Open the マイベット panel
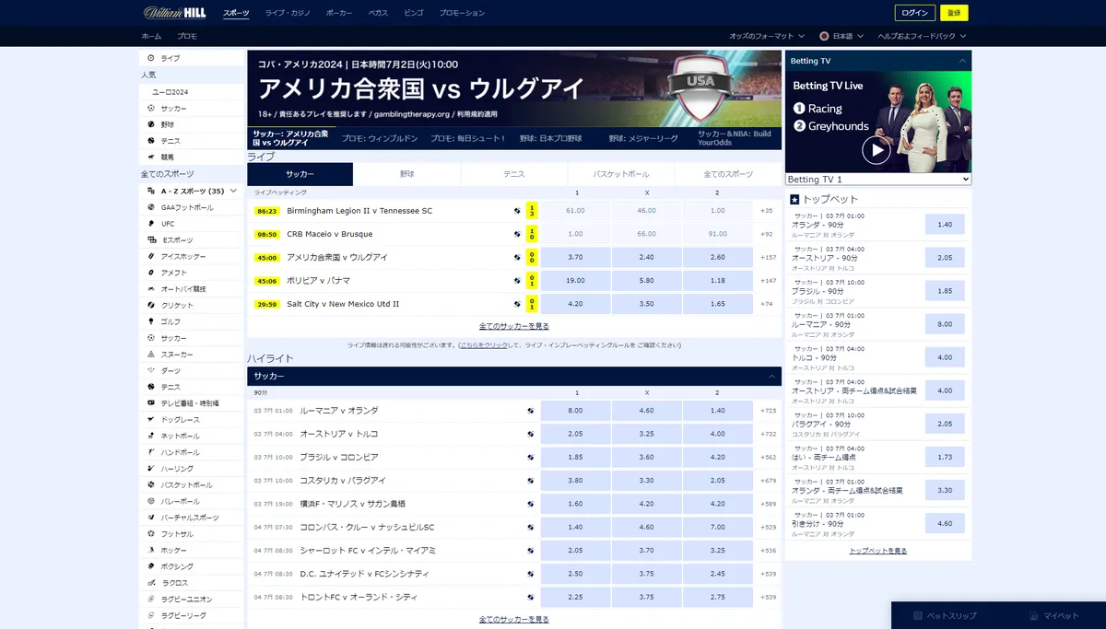 1054,615
